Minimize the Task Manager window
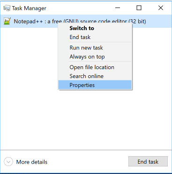Viewport: 172px width, 174px height. click(x=118, y=8)
